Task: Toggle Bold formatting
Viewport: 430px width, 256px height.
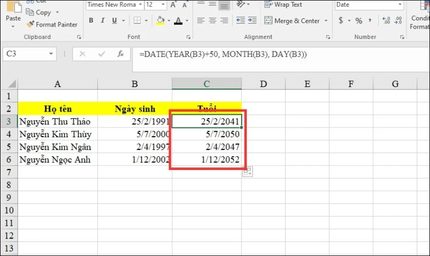Action: 91,20
